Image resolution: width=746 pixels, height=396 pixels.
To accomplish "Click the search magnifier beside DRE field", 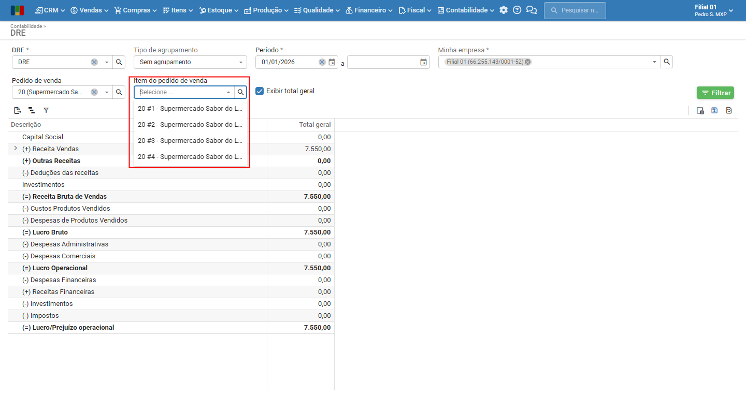I will tap(119, 62).
